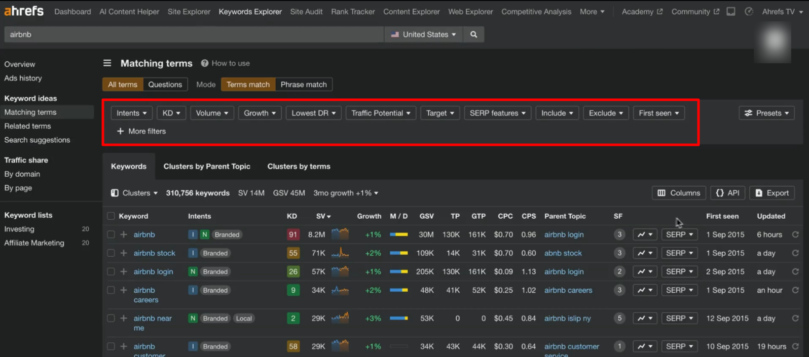Expand the Lowest DR filter dropdown

(314, 113)
